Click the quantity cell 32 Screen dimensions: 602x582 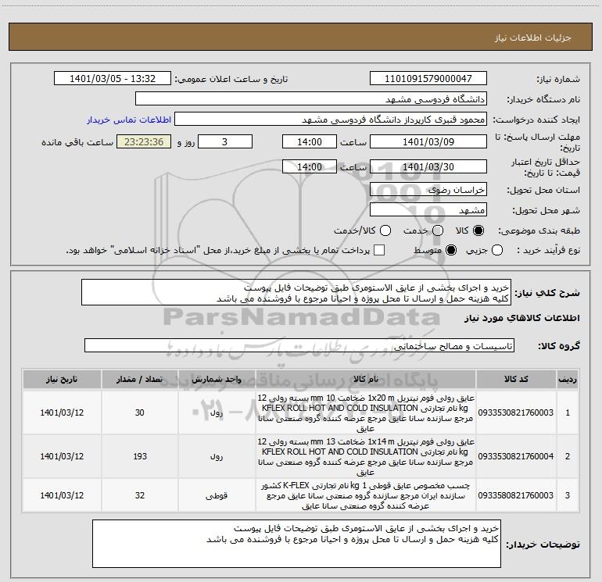[x=140, y=495]
